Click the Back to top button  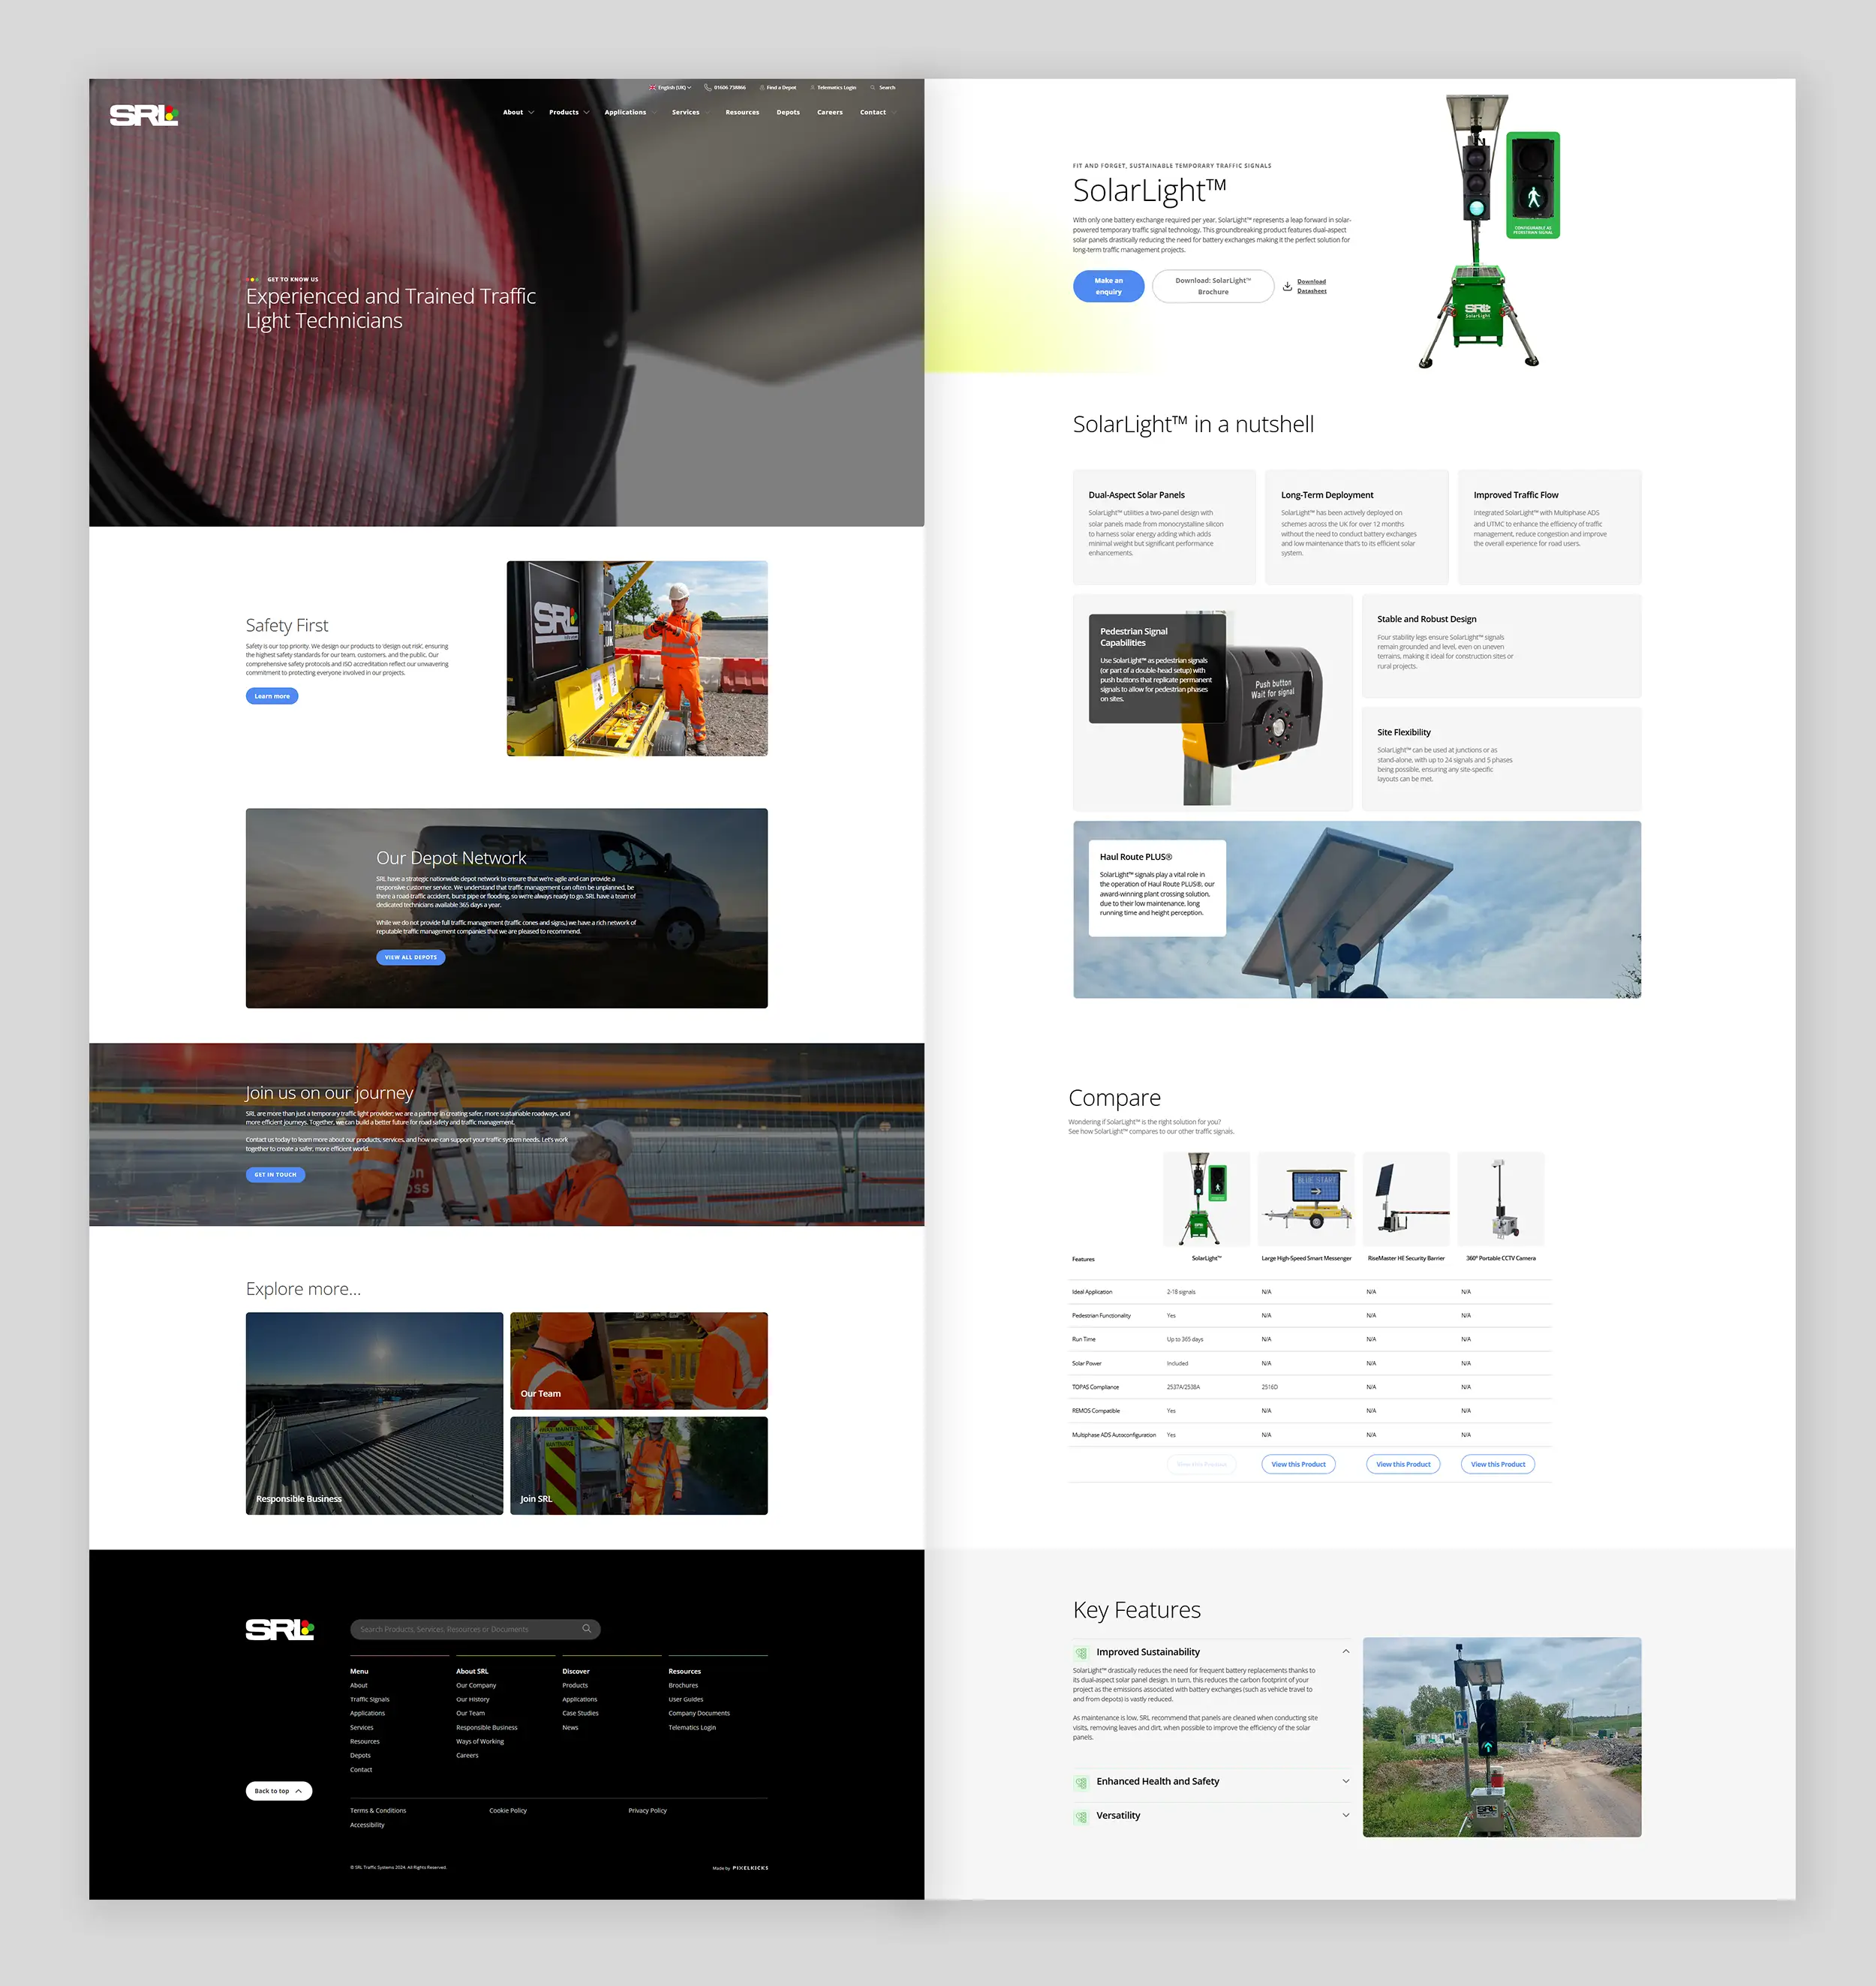279,1791
